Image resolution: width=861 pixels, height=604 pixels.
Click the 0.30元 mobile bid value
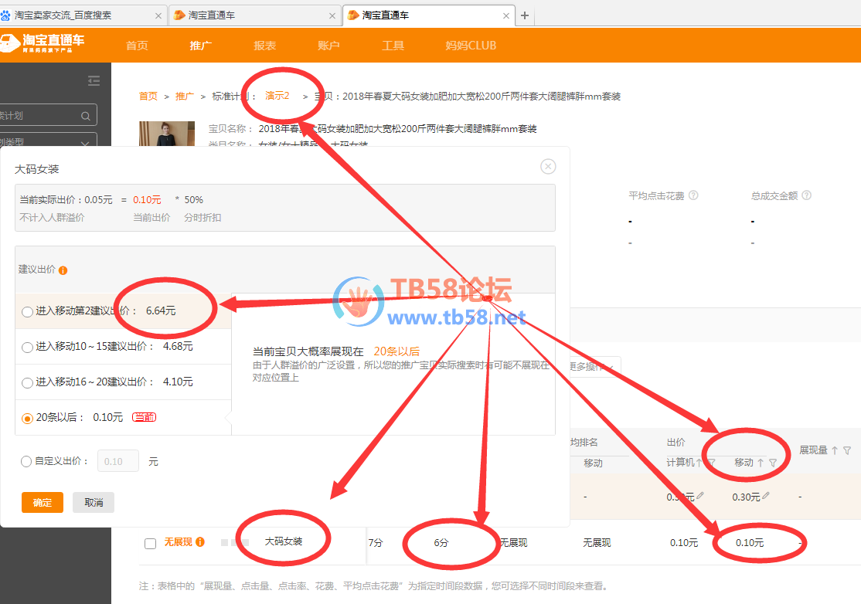point(747,497)
